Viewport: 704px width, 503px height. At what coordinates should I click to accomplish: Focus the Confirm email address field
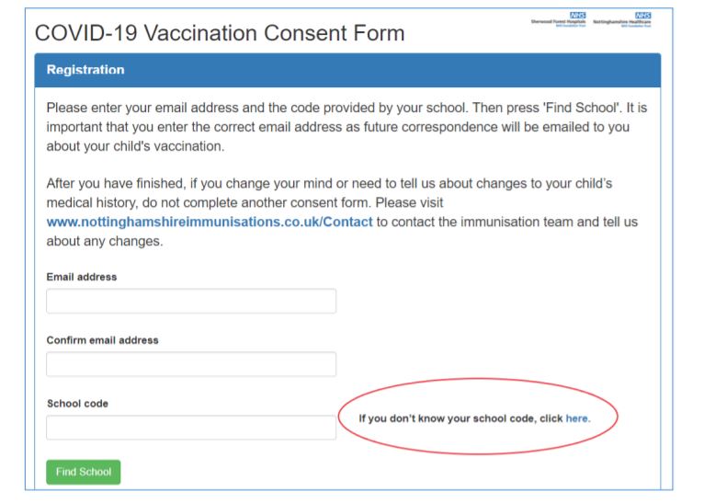point(191,364)
